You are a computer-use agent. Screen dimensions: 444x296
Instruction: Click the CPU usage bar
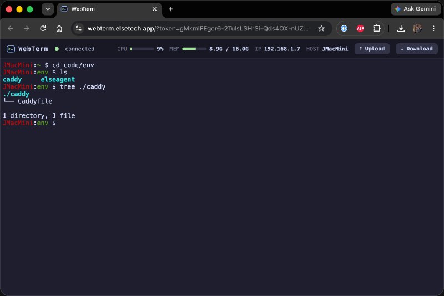(142, 49)
